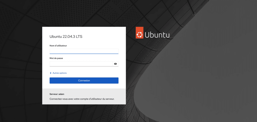Expand Autres options
This screenshot has height=122, width=257.
[58, 73]
